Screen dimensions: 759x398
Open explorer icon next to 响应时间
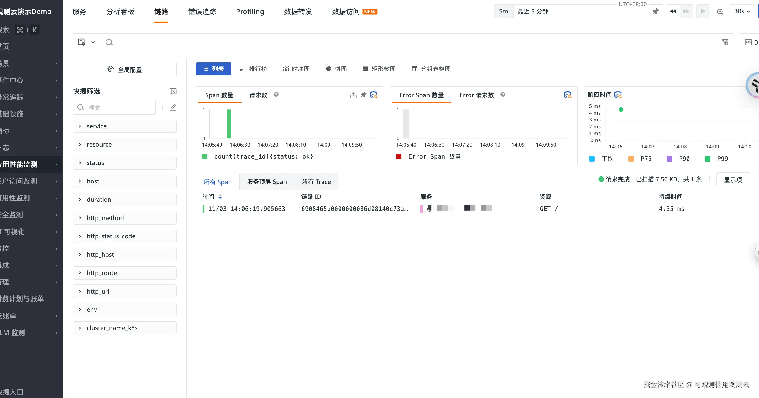618,95
